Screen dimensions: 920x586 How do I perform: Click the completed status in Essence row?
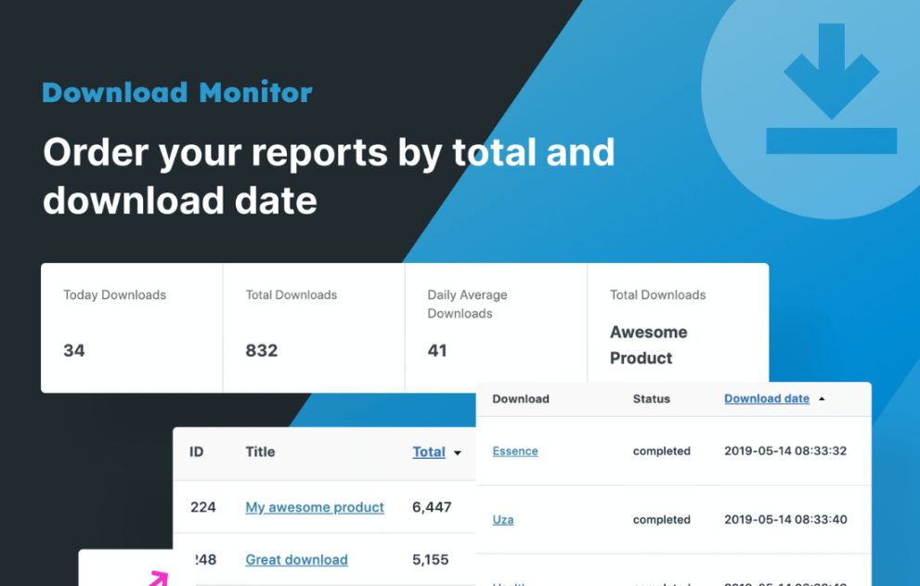coord(661,451)
